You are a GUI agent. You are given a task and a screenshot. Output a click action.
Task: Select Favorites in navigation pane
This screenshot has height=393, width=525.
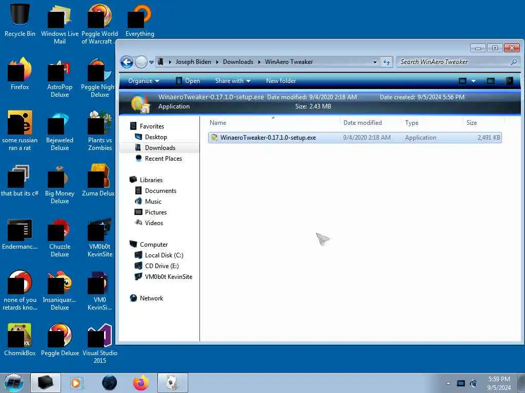point(152,126)
